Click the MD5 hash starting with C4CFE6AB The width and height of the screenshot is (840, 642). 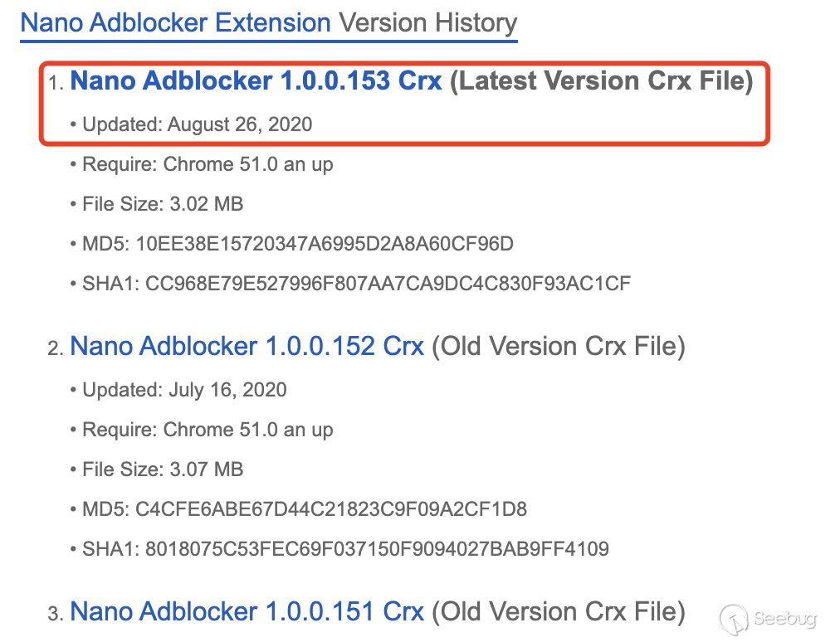330,508
